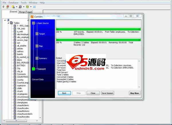The width and height of the screenshot is (172, 125).
Task: Select the Open Source wizard step
Action: [34, 23]
